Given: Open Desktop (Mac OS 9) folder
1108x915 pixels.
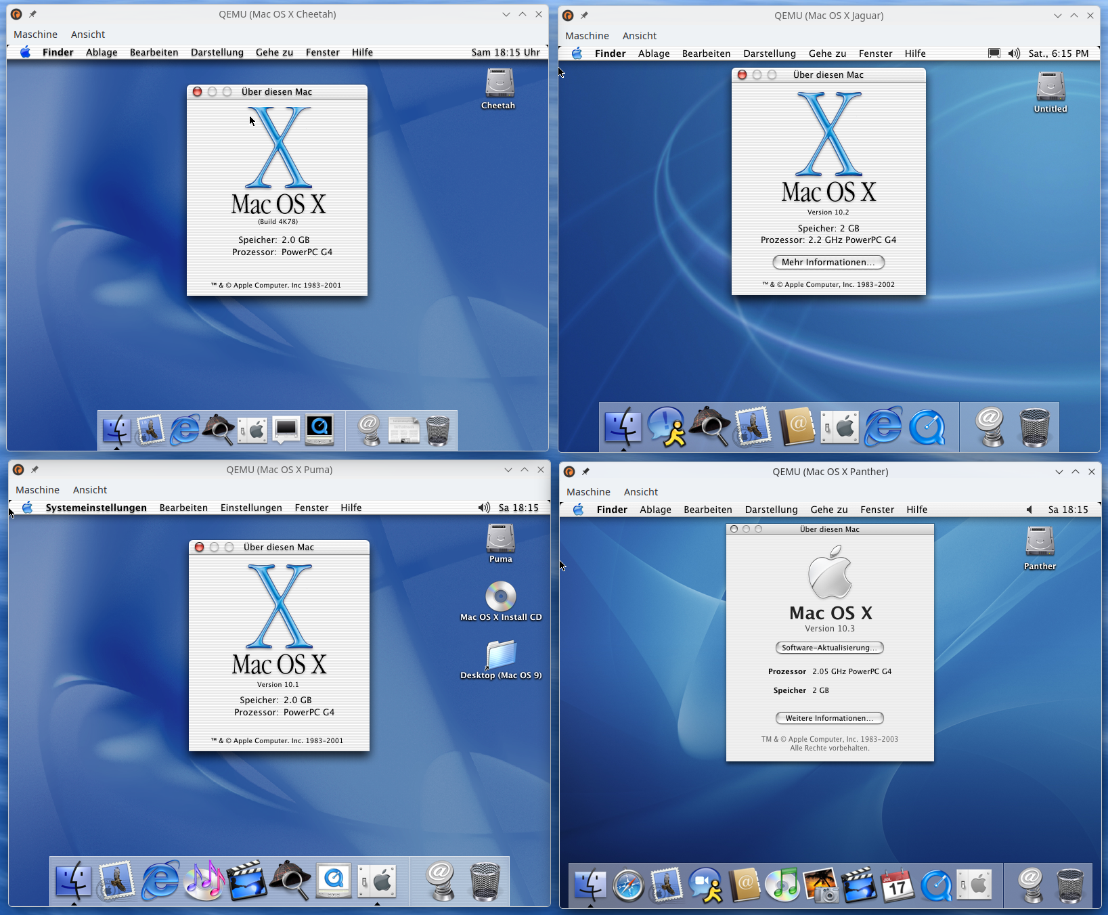Looking at the screenshot, I should pos(501,656).
